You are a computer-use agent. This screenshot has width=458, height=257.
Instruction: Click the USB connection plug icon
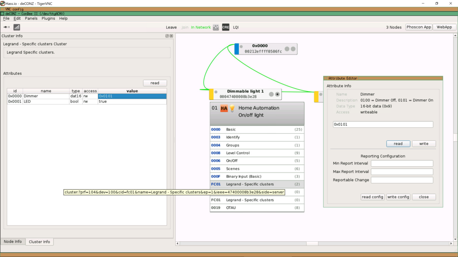click(x=6, y=27)
